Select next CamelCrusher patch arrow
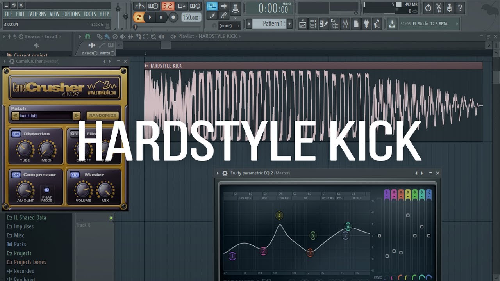500x281 pixels. click(77, 116)
